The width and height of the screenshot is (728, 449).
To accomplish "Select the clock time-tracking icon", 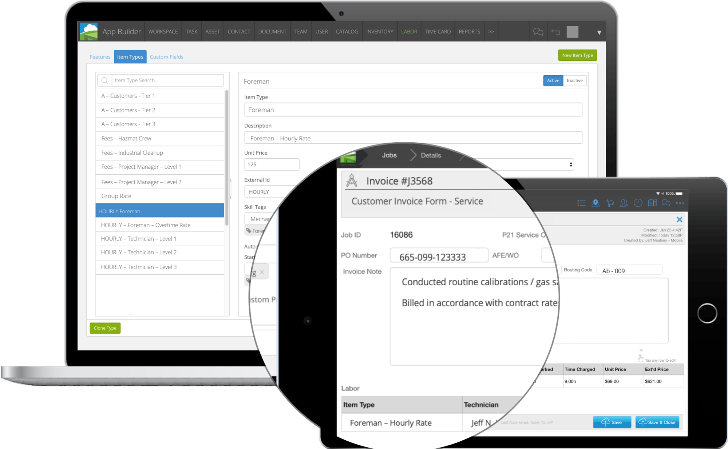I will (638, 203).
